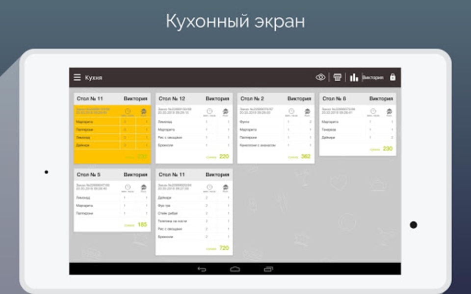Screen dimensions: 471x294
Task: Toggle the eye visibility icon in top bar
Action: click(320, 77)
